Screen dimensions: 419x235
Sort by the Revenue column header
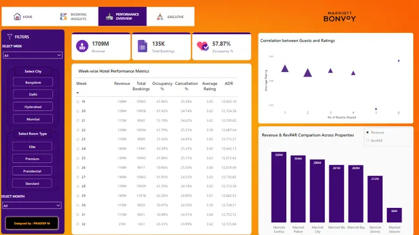coord(122,84)
